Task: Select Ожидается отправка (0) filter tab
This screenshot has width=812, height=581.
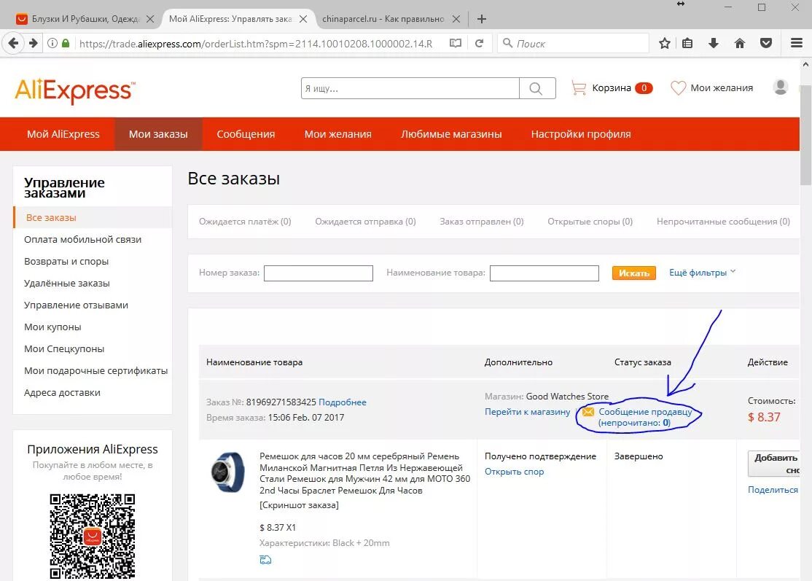Action: 366,222
